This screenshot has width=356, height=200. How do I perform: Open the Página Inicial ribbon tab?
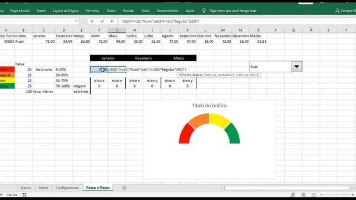[x=20, y=11]
